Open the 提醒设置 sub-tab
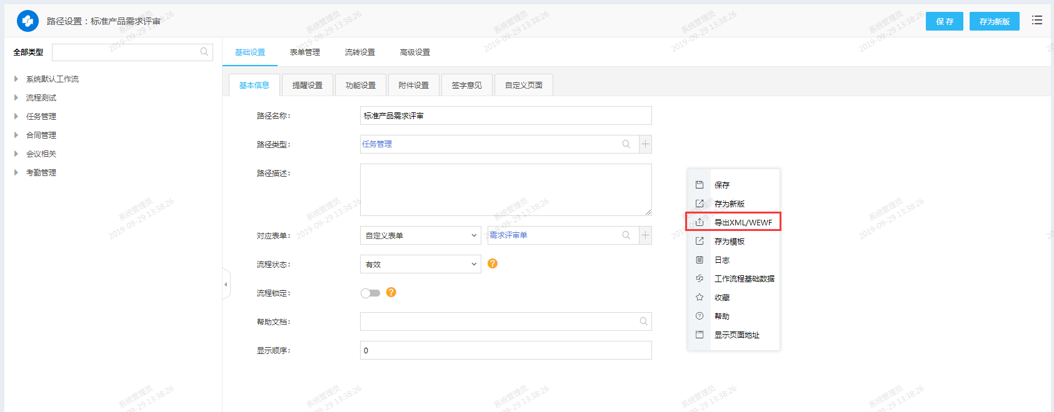 coord(307,85)
